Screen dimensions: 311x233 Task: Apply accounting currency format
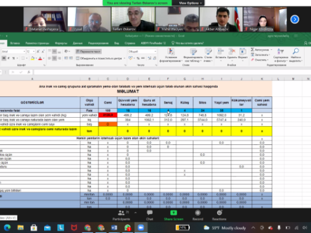(130, 58)
